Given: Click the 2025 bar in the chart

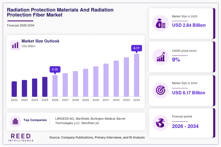Looking at the screenshot, I should pos(45,87).
